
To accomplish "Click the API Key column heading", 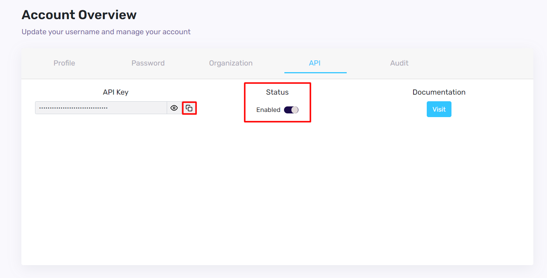I will [x=115, y=92].
